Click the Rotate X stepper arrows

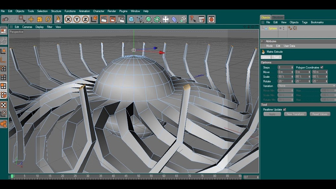click(292, 81)
